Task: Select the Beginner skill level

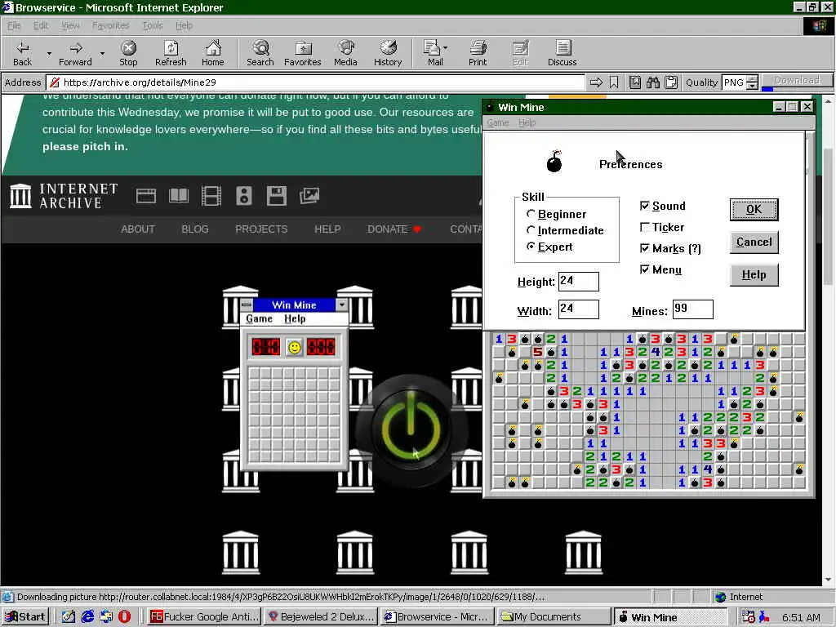Action: click(556, 214)
